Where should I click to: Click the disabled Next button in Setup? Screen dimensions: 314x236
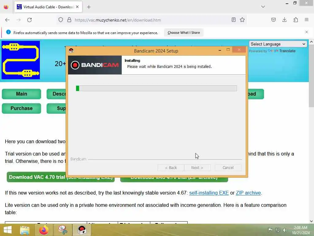[197, 167]
